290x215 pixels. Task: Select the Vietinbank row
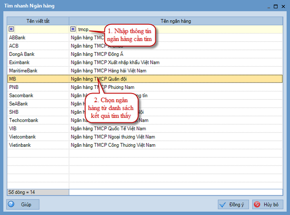pyautogui.click(x=145, y=145)
